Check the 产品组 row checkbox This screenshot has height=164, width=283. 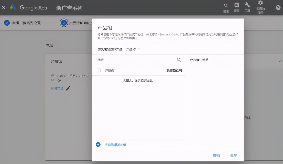pos(99,70)
